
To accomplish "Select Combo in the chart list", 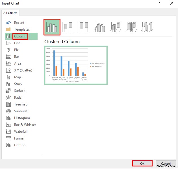I will [x=20, y=145].
